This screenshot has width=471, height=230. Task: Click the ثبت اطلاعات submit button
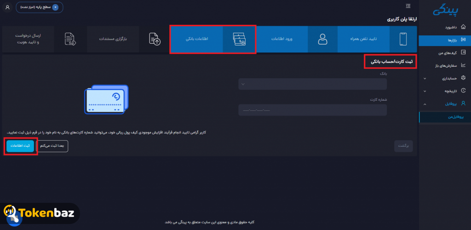click(x=20, y=146)
